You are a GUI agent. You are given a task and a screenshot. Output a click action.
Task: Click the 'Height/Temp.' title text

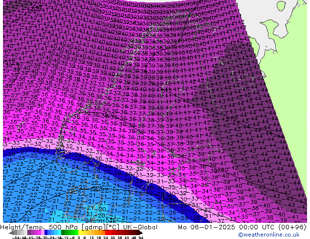coord(23,227)
